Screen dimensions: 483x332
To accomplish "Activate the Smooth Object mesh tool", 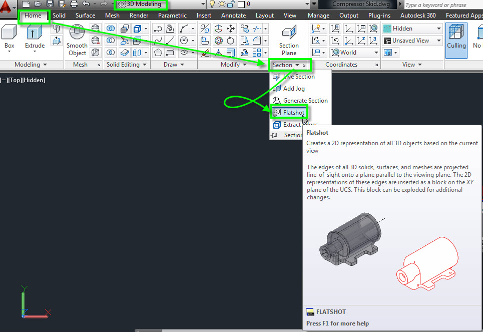I will point(77,40).
